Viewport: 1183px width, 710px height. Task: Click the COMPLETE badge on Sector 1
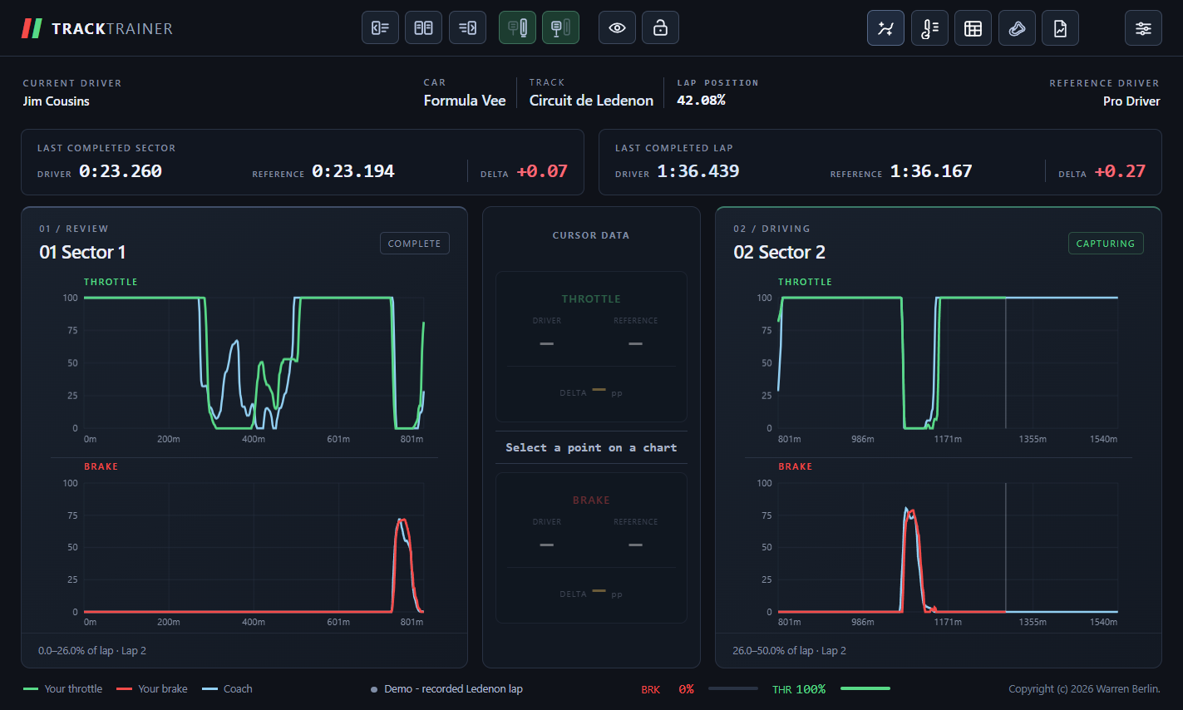[x=414, y=244]
